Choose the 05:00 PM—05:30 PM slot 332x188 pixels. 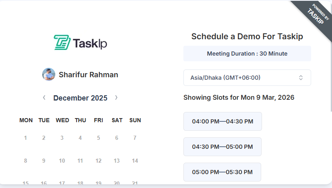[x=222, y=172]
